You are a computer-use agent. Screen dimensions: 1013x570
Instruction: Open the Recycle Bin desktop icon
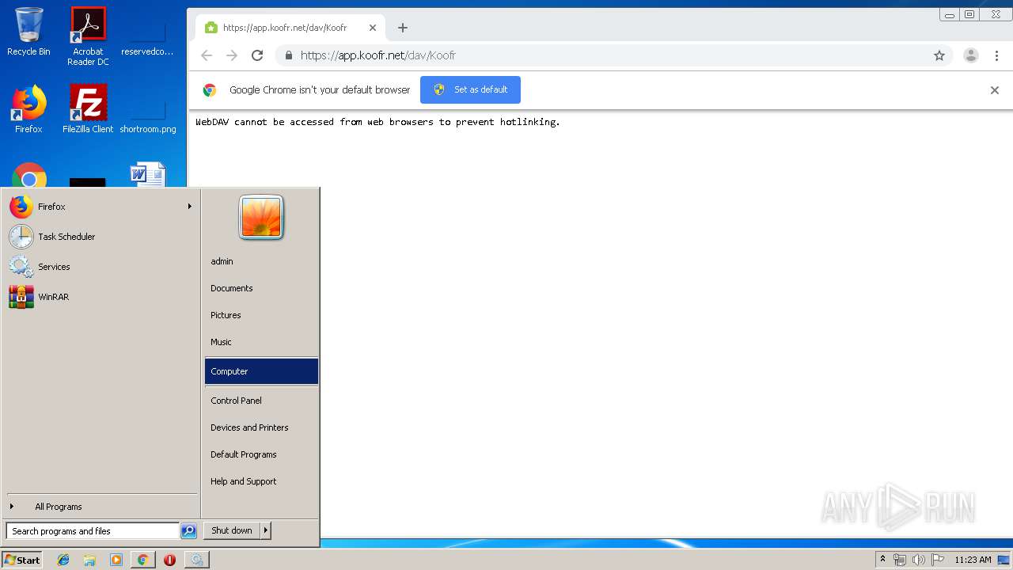(x=28, y=32)
